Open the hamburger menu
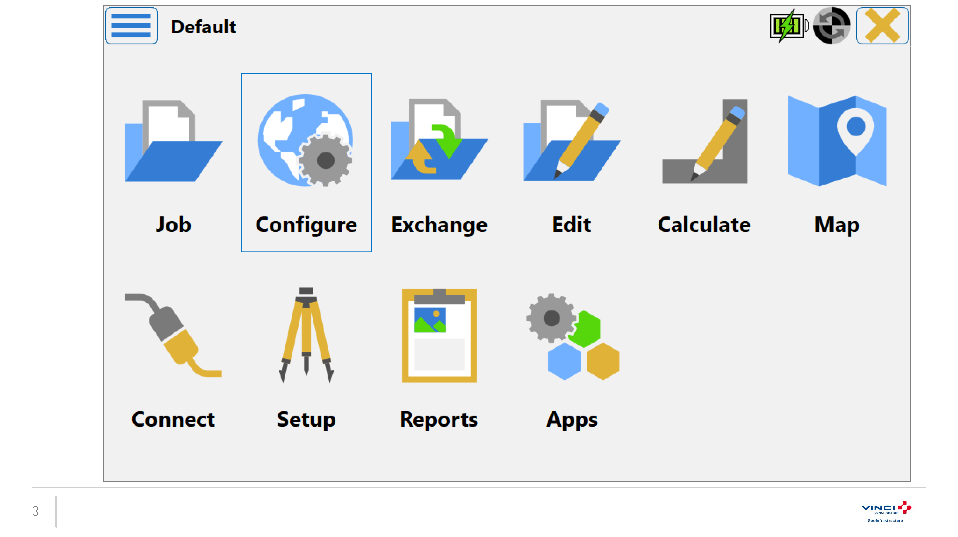Screen dimensions: 958x537 pyautogui.click(x=131, y=26)
